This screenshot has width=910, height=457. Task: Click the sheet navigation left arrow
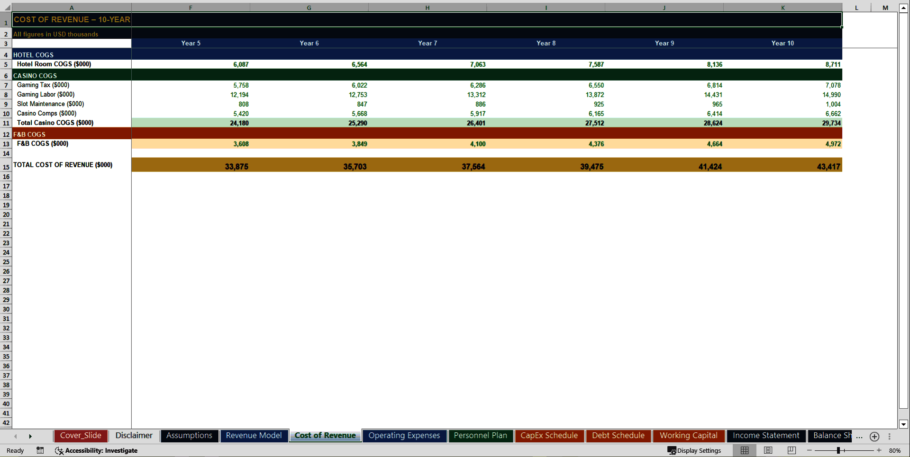[16, 436]
